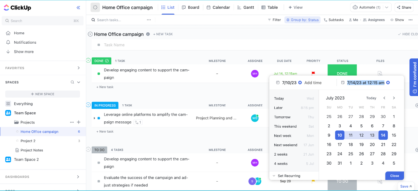Click MH assignee avatar in Done group
418x191 pixels.
tap(255, 73)
